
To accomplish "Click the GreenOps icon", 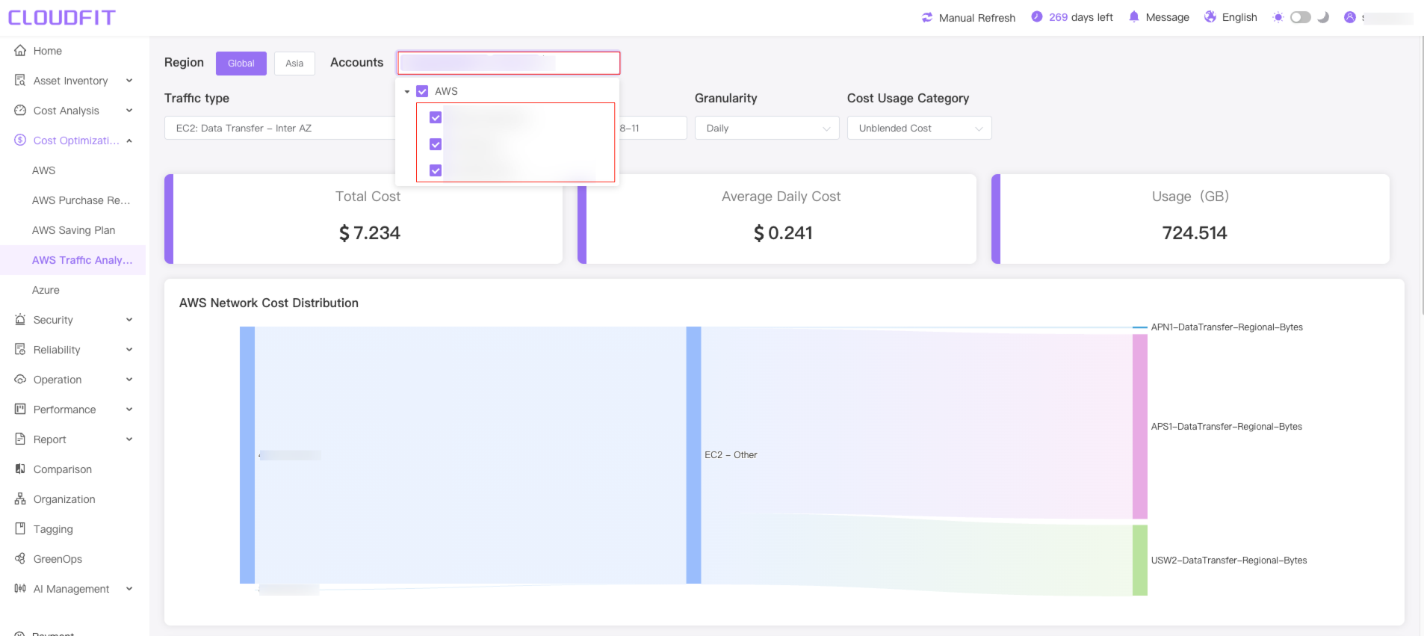I will click(20, 558).
